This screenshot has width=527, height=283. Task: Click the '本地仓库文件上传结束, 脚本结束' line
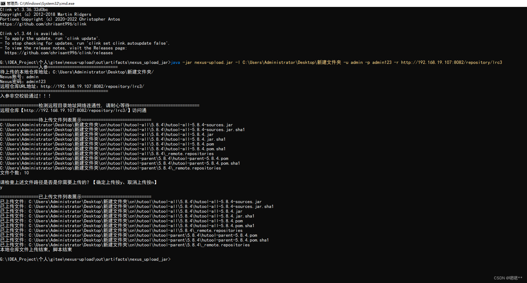[36, 250]
